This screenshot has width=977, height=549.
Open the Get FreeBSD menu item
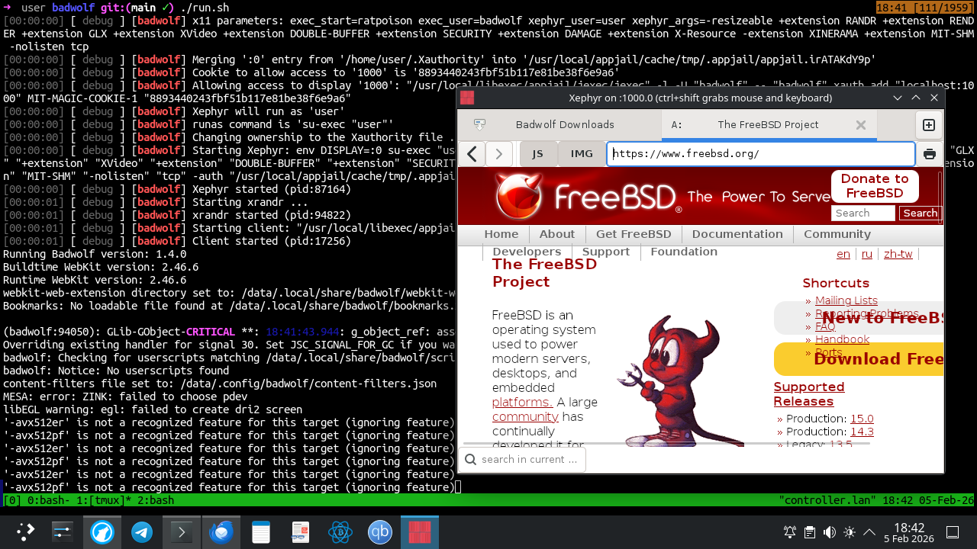[x=634, y=234]
